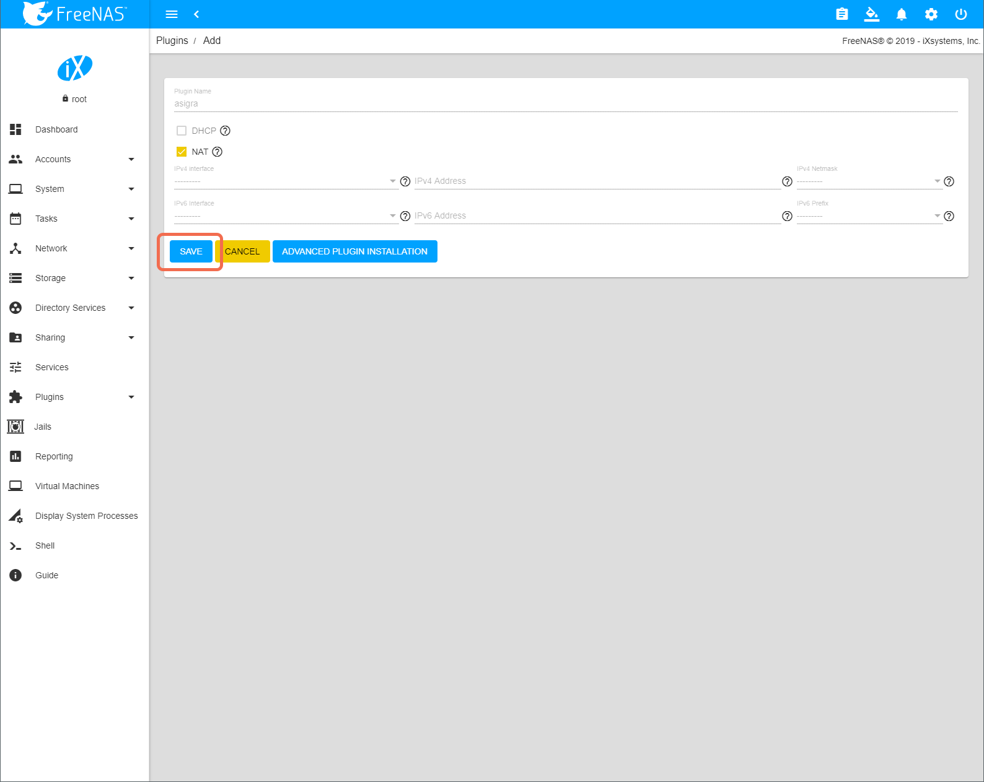Screen dimensions: 984x782
Task: Enable the DHCP checkbox
Action: tap(182, 131)
